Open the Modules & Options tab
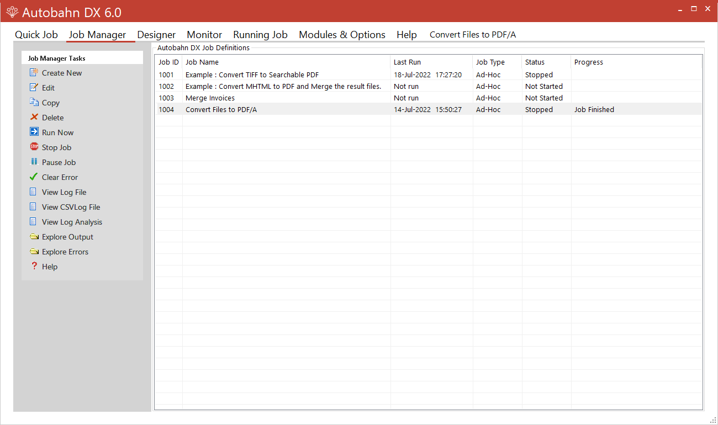 pos(341,34)
